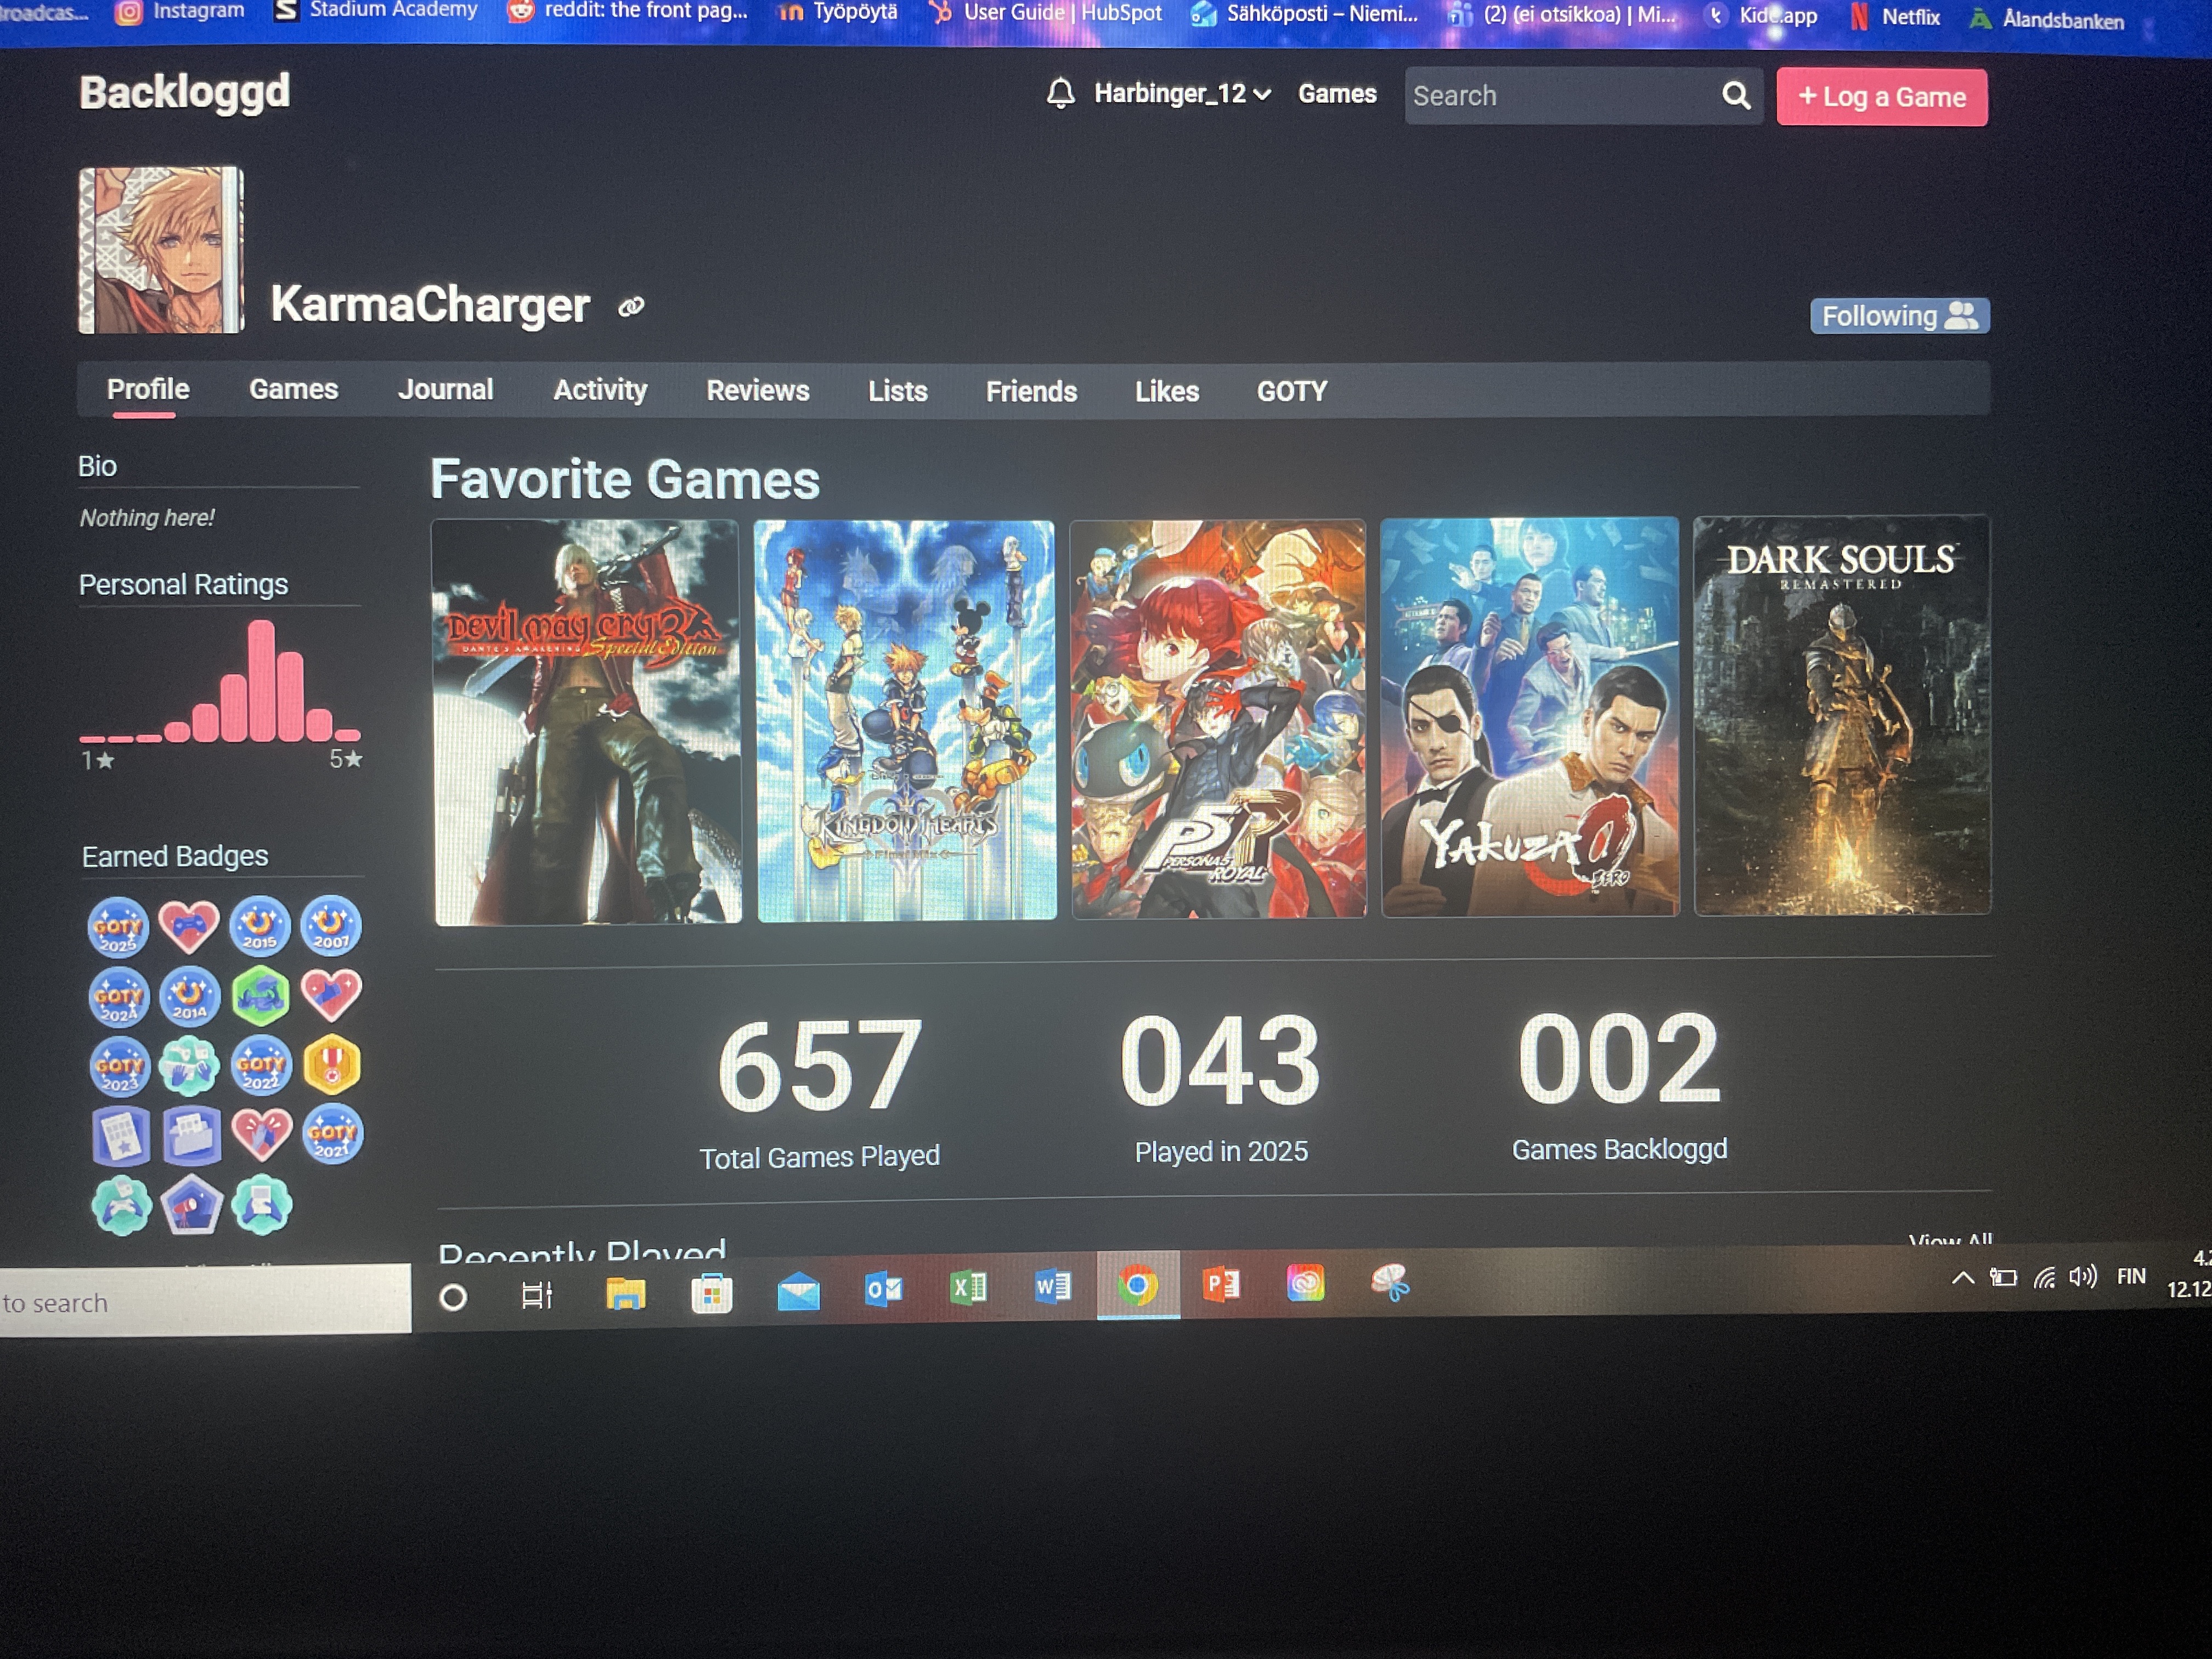The width and height of the screenshot is (2212, 1659).
Task: Click the search magnifier icon
Action: (x=1736, y=96)
